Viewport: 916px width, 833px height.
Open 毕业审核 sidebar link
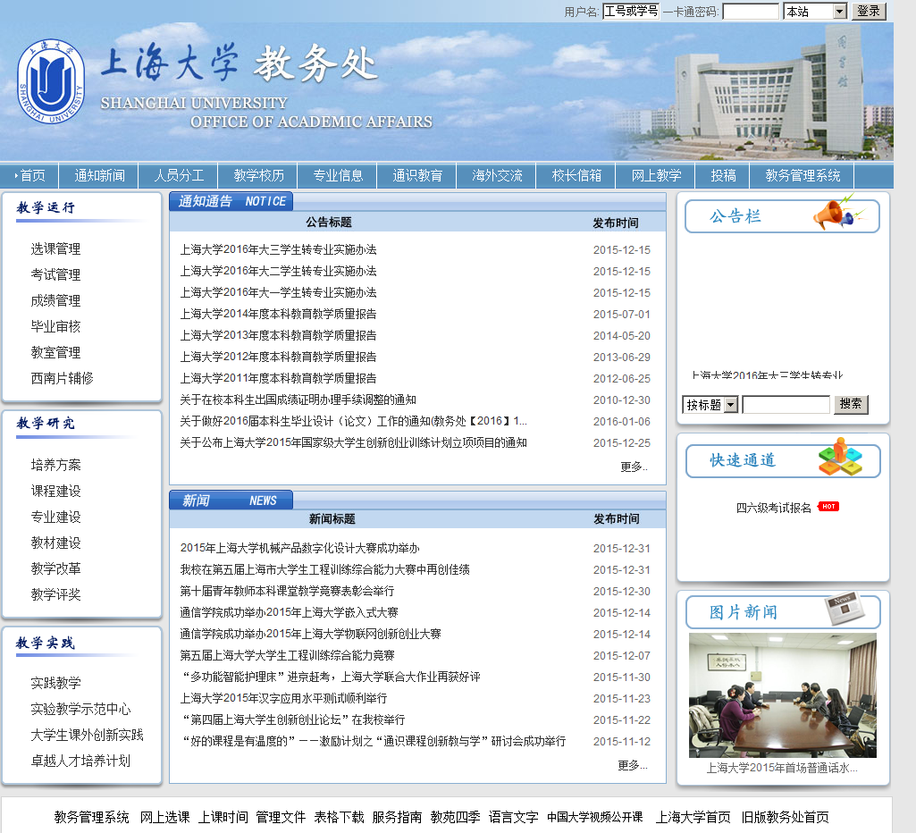click(55, 326)
